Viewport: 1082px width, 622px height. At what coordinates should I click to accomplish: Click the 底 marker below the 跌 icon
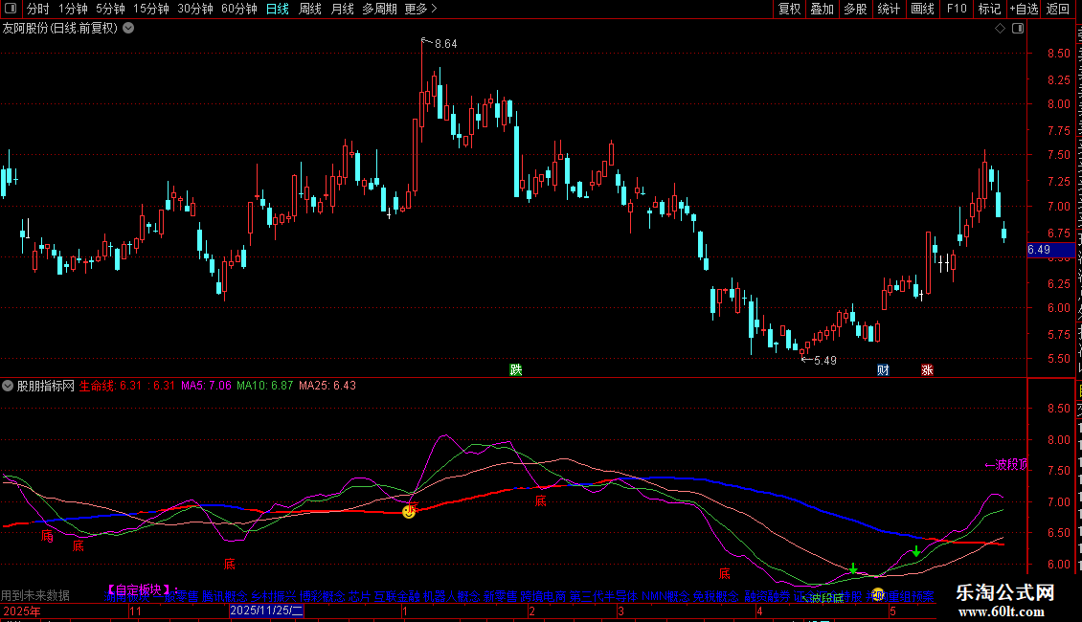540,501
